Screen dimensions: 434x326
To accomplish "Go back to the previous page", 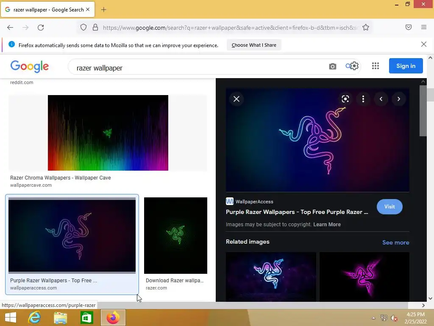I will click(10, 28).
